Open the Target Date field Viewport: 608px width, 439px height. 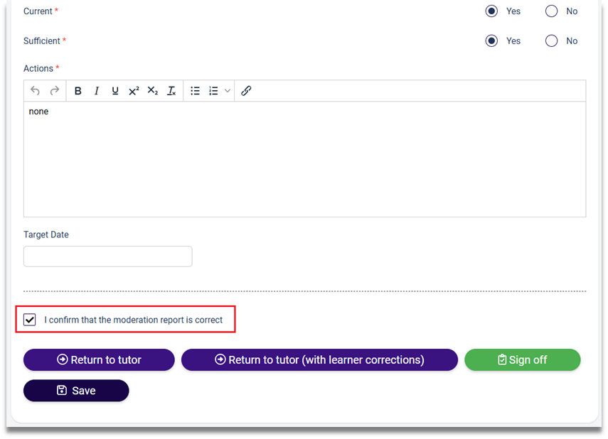click(x=108, y=256)
